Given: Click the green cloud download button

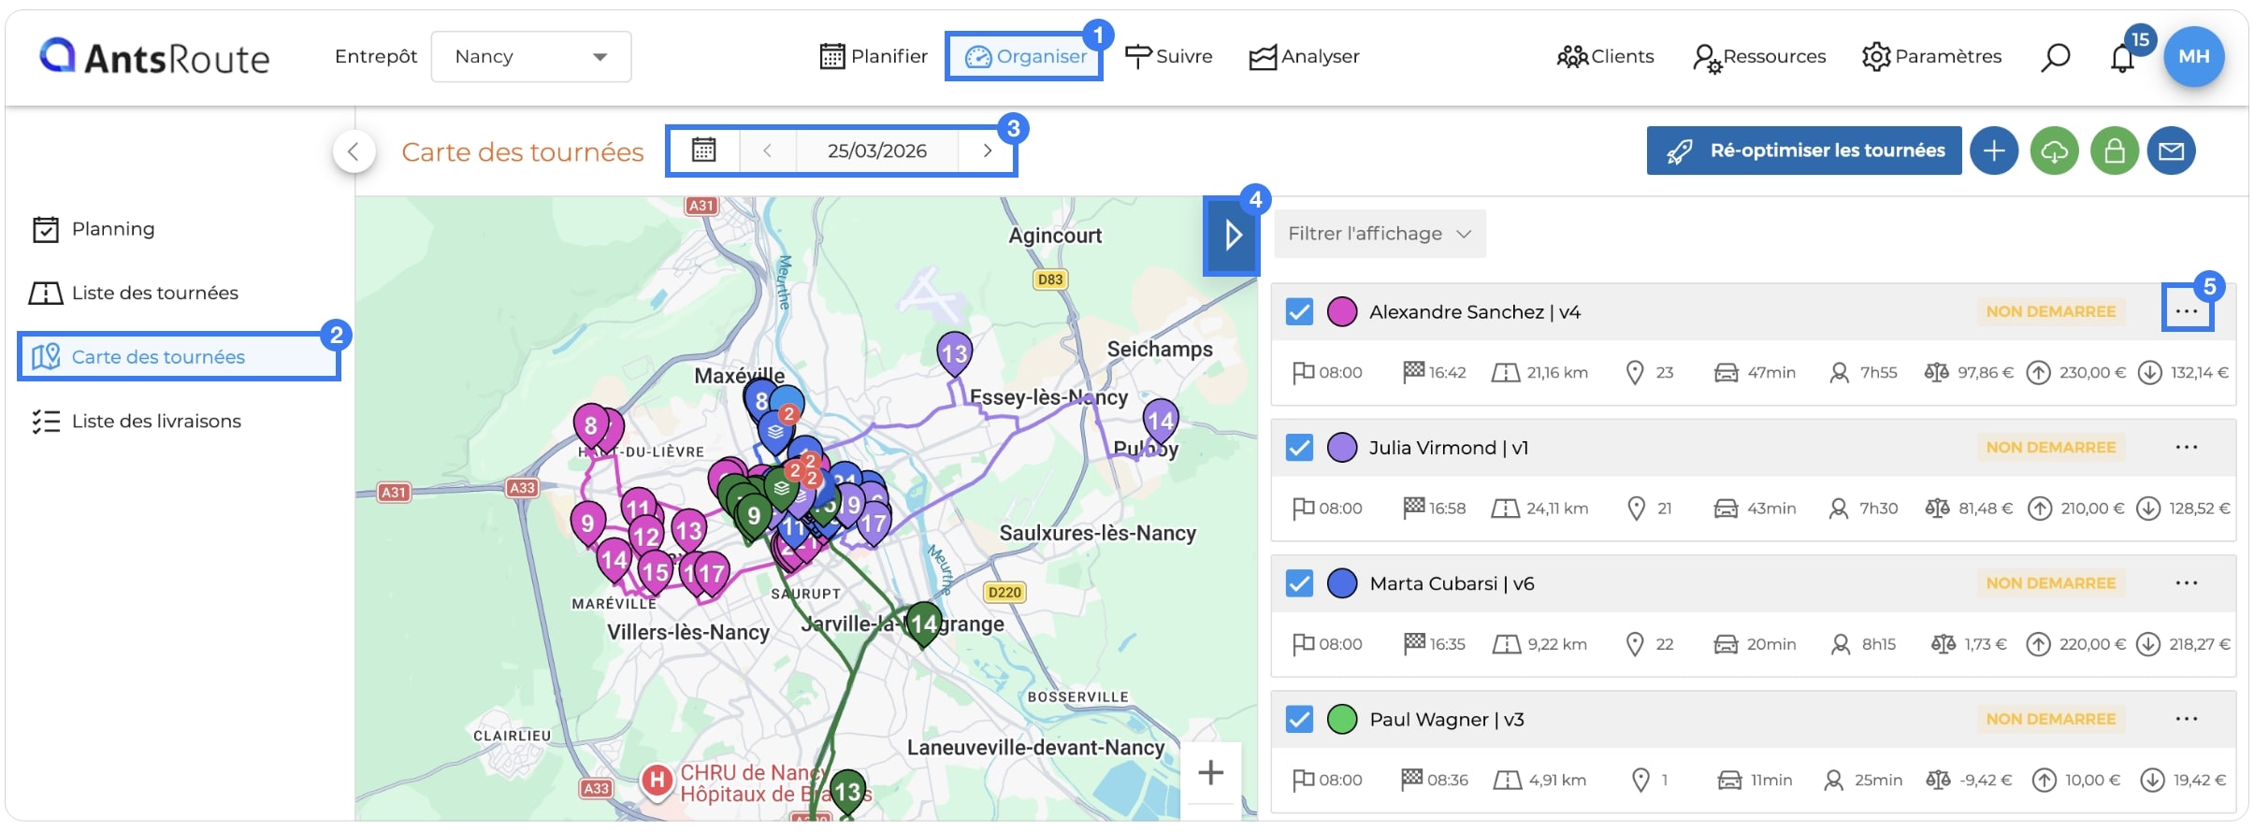Looking at the screenshot, I should click(2054, 151).
